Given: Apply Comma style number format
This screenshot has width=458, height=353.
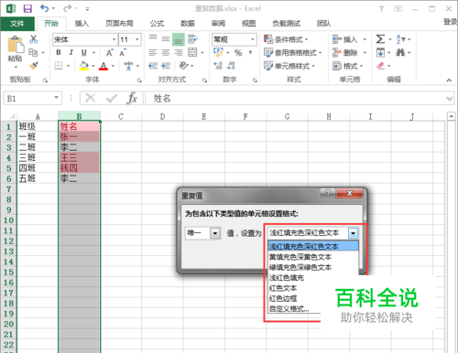Looking at the screenshot, I should [x=250, y=53].
